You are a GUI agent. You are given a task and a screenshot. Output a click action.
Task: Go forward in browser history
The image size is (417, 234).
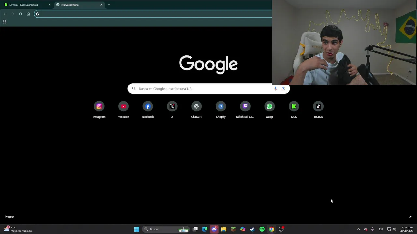(x=12, y=14)
